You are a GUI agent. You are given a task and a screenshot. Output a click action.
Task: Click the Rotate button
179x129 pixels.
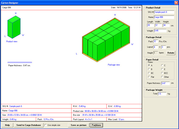point(171,53)
